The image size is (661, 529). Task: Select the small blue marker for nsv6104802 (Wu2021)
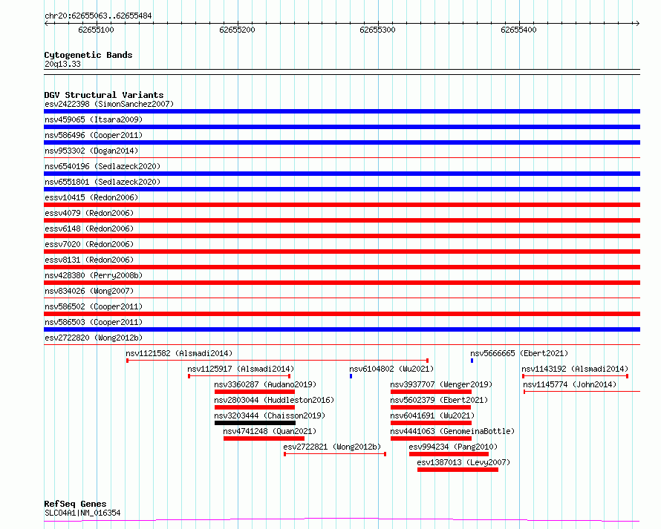click(x=351, y=376)
